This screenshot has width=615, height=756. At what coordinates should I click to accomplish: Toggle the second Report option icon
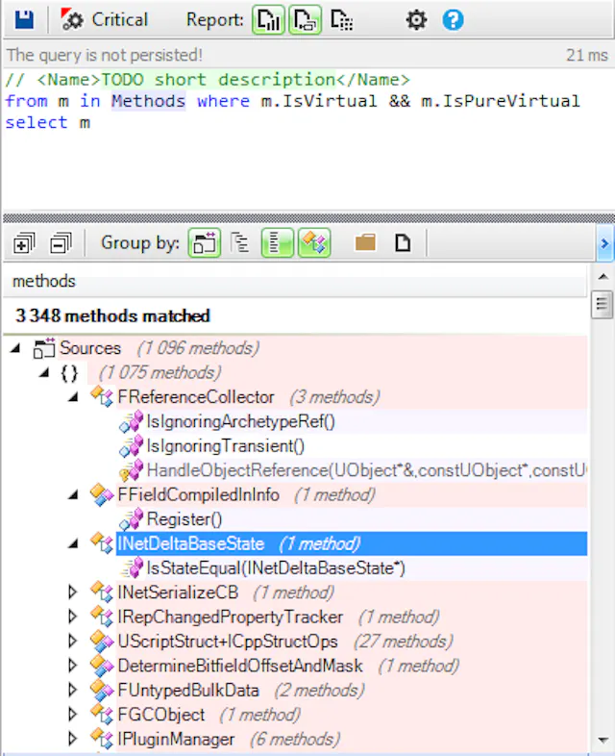click(x=306, y=19)
